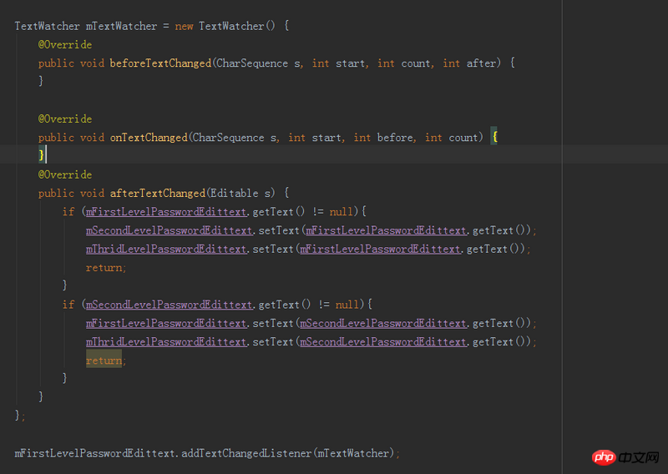Click the highlighted opening brace after onTextChanged
Viewport: 668px width, 474px height.
tap(494, 137)
